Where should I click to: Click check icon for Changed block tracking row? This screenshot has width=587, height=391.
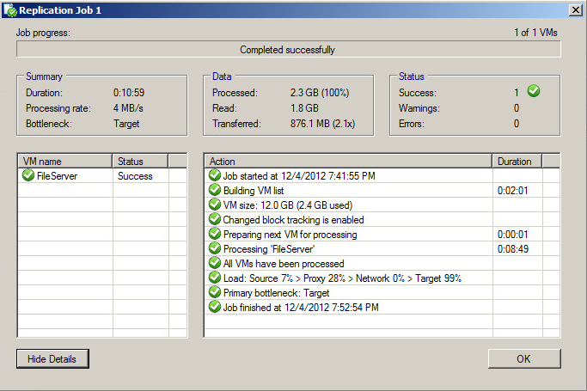[x=215, y=219]
